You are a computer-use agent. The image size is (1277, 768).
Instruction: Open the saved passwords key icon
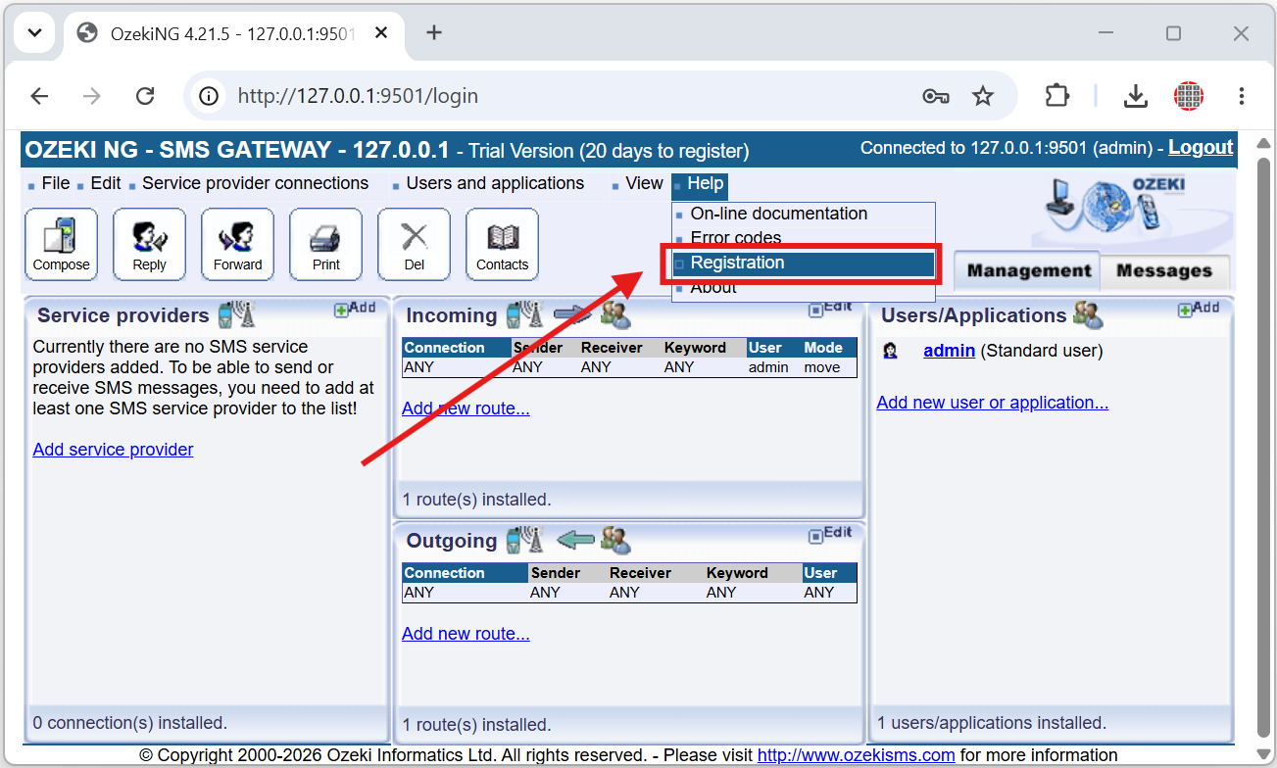935,96
